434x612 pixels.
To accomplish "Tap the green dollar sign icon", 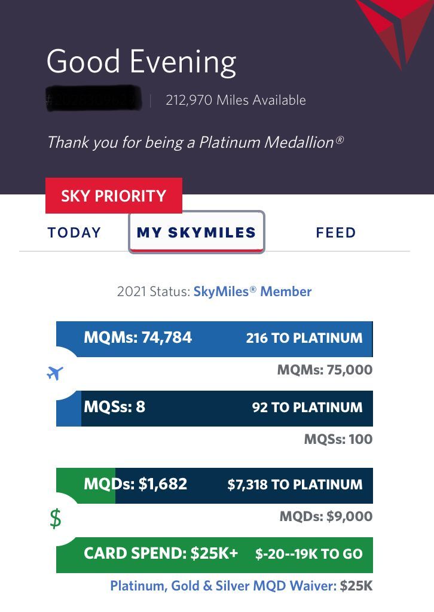I will [55, 519].
